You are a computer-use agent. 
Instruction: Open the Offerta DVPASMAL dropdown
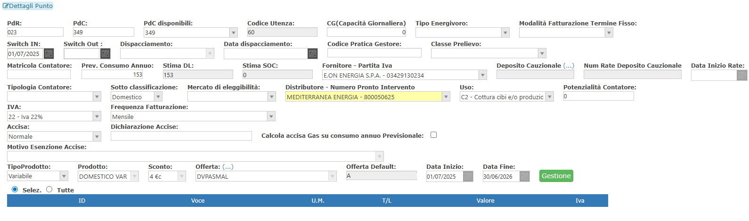click(x=333, y=176)
